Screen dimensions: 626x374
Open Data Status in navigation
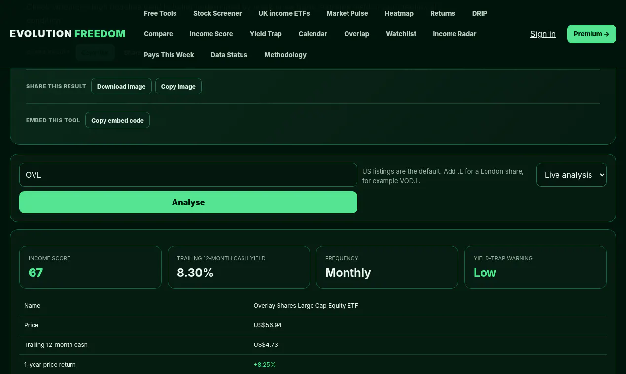click(229, 55)
